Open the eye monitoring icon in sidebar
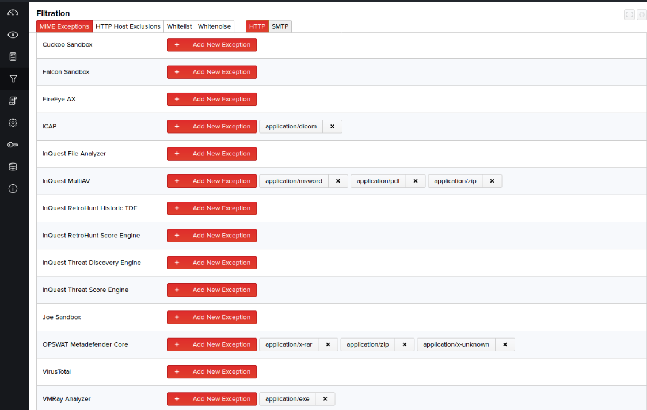Viewport: 647px width, 410px height. click(x=13, y=35)
